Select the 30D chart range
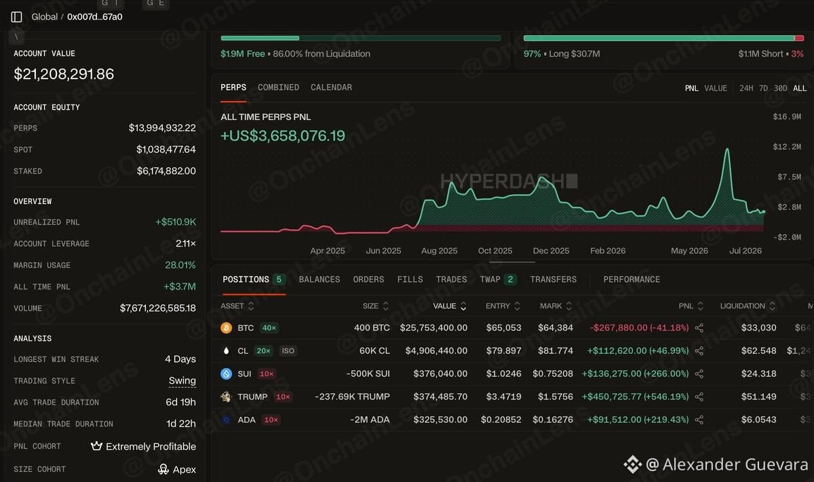 click(781, 88)
